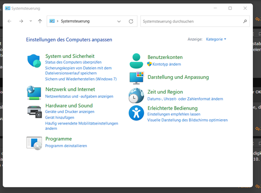Click the search magnifier icon
The width and height of the screenshot is (261, 193).
point(245,21)
